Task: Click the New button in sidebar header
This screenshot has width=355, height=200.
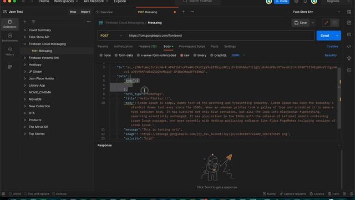Action: pos(73,12)
